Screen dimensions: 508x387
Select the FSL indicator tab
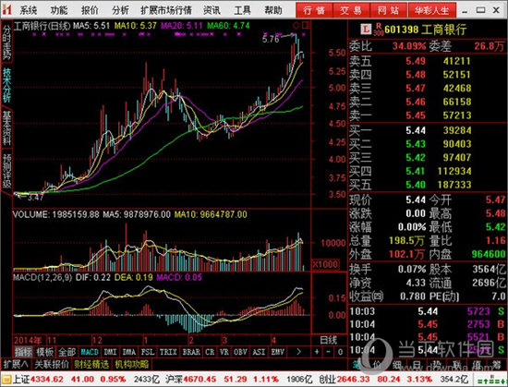coord(148,352)
